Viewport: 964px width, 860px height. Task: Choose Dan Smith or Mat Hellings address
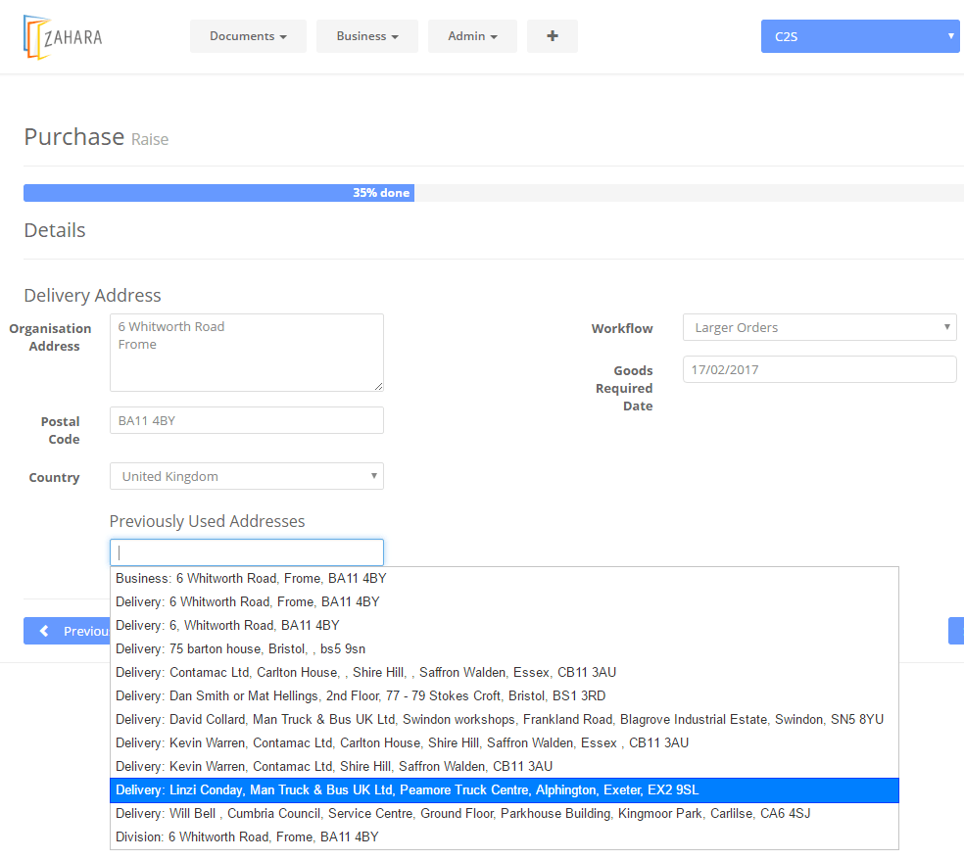pyautogui.click(x=505, y=695)
